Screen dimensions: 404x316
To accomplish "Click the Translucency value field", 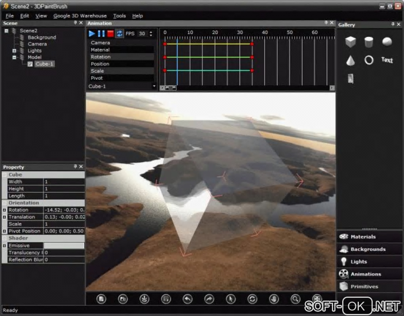I will point(64,253).
